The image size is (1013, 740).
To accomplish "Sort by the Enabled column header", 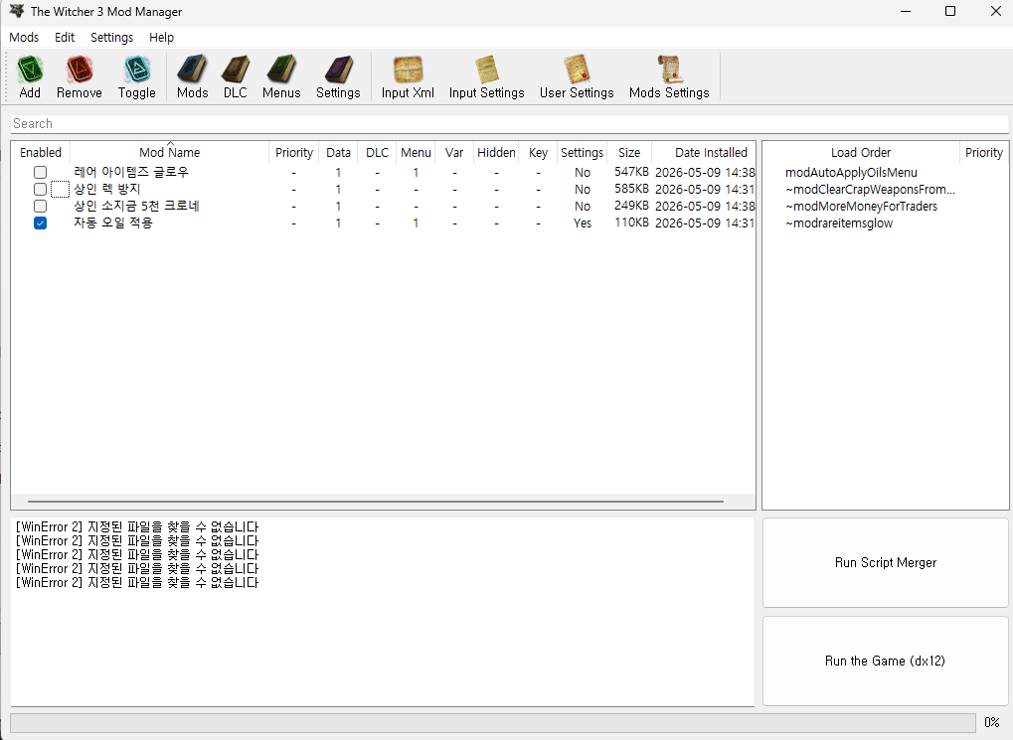I will [41, 152].
